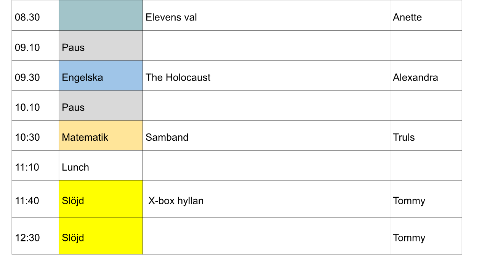Click the Truls teacher cell
The width and height of the screenshot is (487, 273).
pyautogui.click(x=426, y=137)
